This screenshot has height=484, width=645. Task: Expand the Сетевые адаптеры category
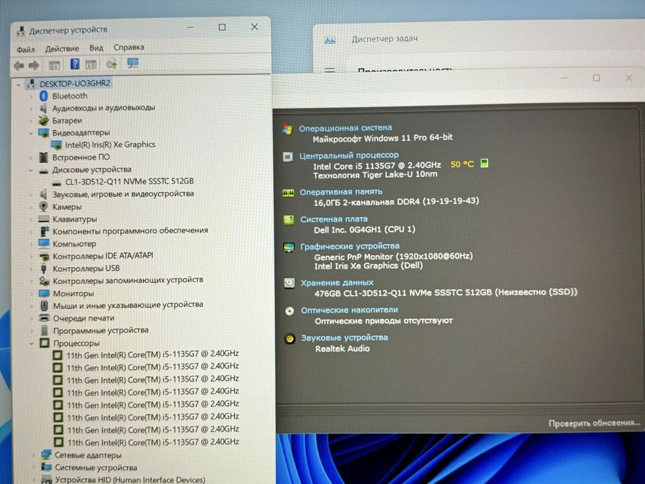point(34,455)
